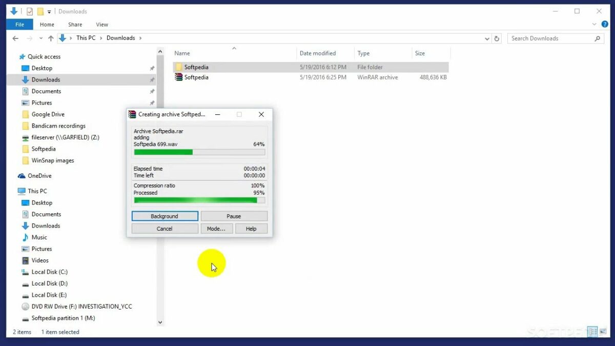Screen dimensions: 615x346
Task: Click the 5/19/2016 6:12 PM date cell
Action: point(323,67)
